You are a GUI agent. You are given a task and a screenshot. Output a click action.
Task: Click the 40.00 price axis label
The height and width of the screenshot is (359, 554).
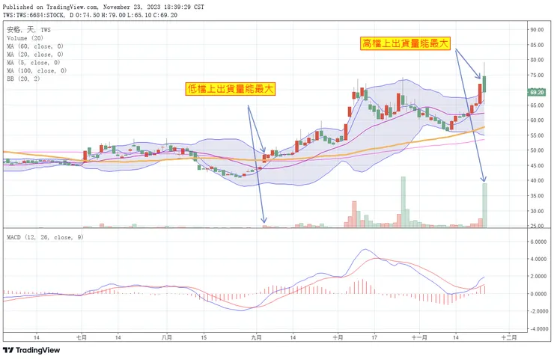(x=537, y=180)
